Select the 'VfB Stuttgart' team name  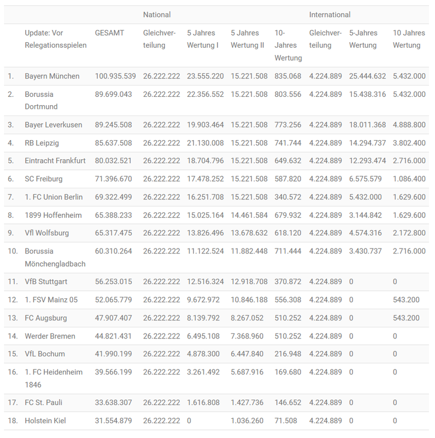coord(46,281)
